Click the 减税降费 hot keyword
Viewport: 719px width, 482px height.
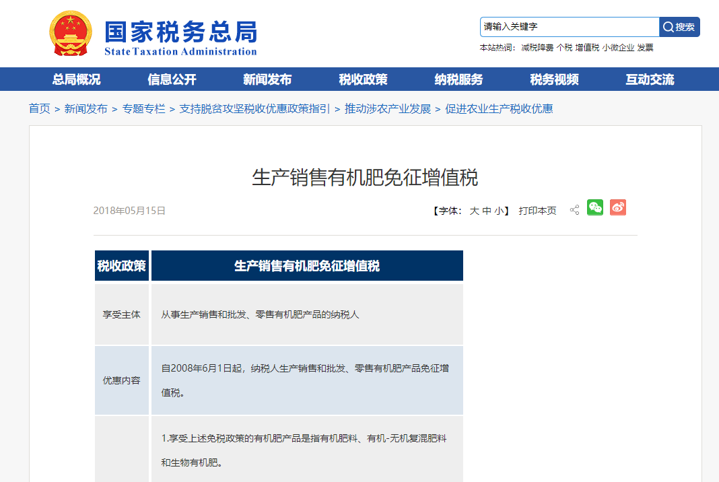point(537,48)
